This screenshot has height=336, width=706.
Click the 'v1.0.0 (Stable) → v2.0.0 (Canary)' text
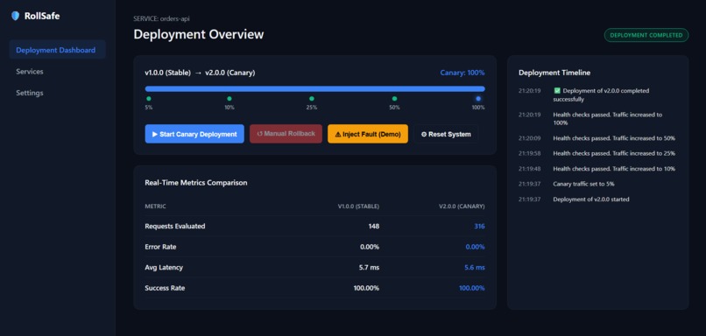click(200, 73)
